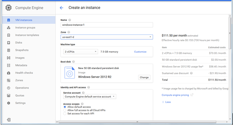Open Operations in the sidebar
Image resolution: width=233 pixels, height=125 pixels.
pyautogui.click(x=22, y=88)
